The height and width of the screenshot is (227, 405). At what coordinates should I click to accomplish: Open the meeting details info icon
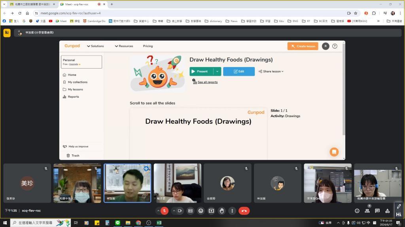357,211
